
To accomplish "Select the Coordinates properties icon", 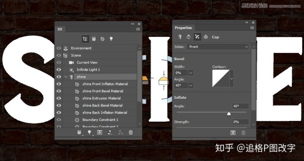I will [206, 37].
